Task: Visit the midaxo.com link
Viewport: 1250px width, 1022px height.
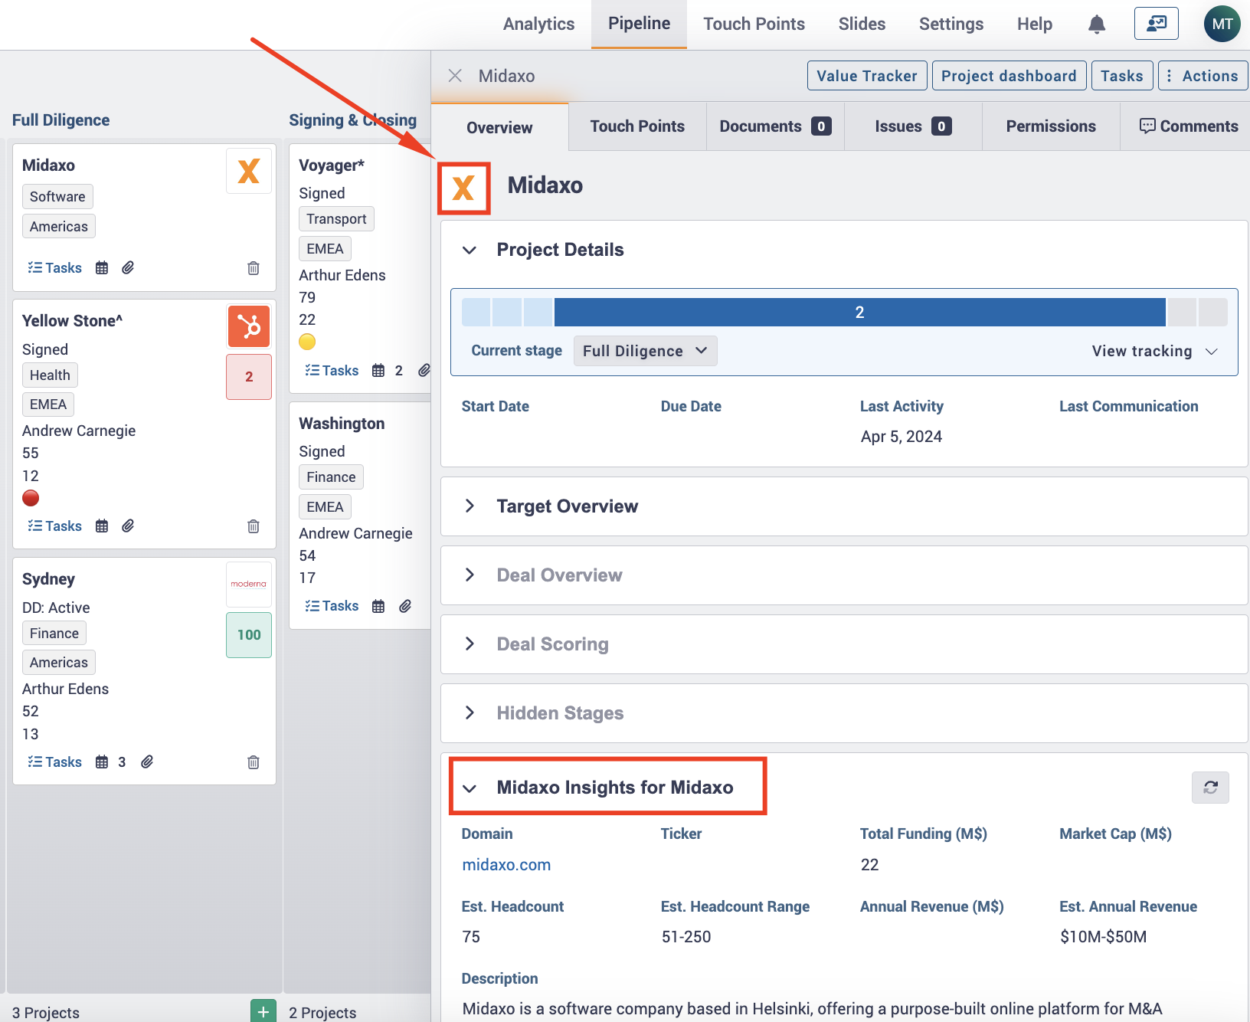Action: 506,864
